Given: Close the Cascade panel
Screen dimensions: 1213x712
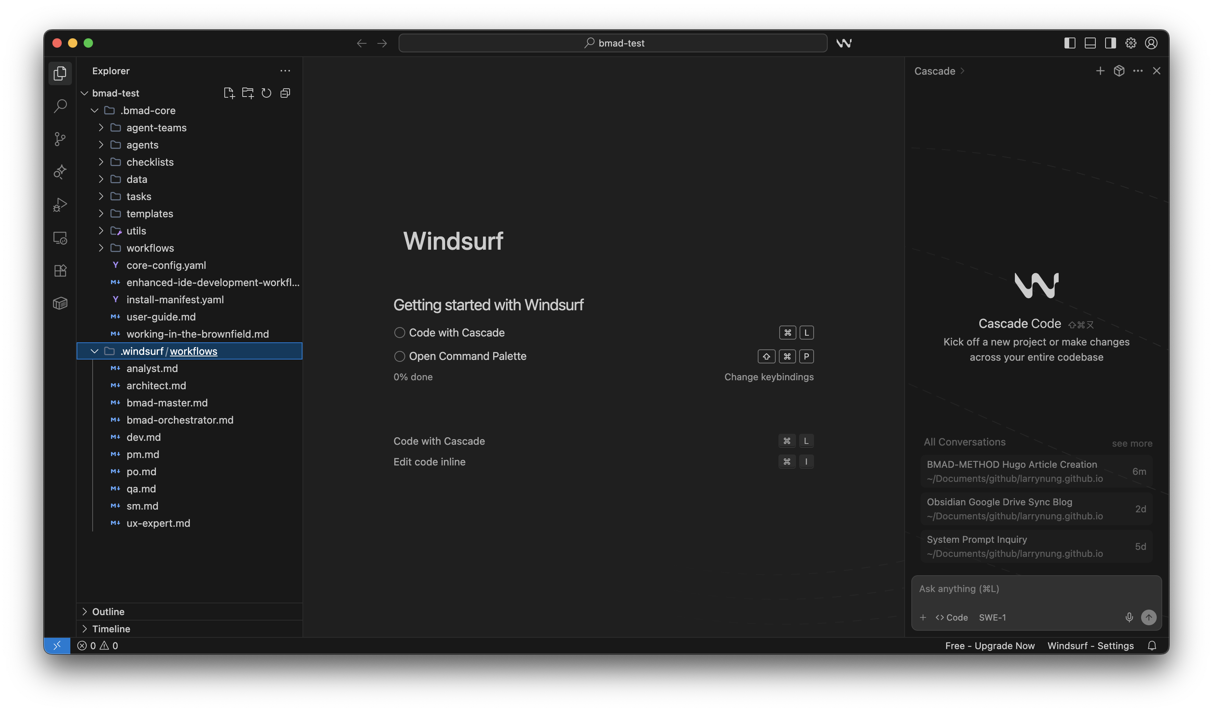Looking at the screenshot, I should pos(1156,71).
